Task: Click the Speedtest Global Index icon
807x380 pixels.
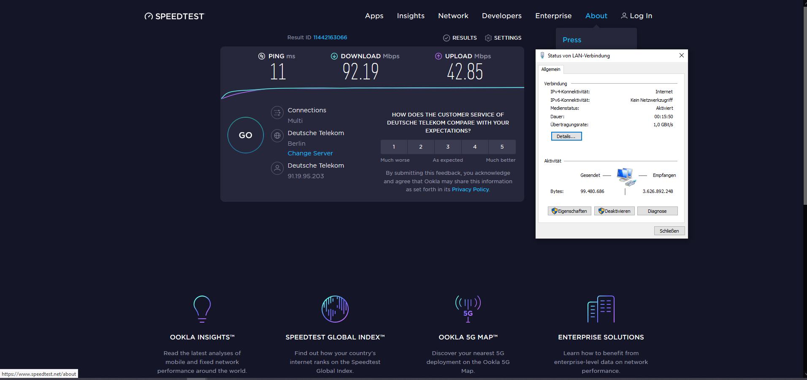Action: tap(335, 309)
